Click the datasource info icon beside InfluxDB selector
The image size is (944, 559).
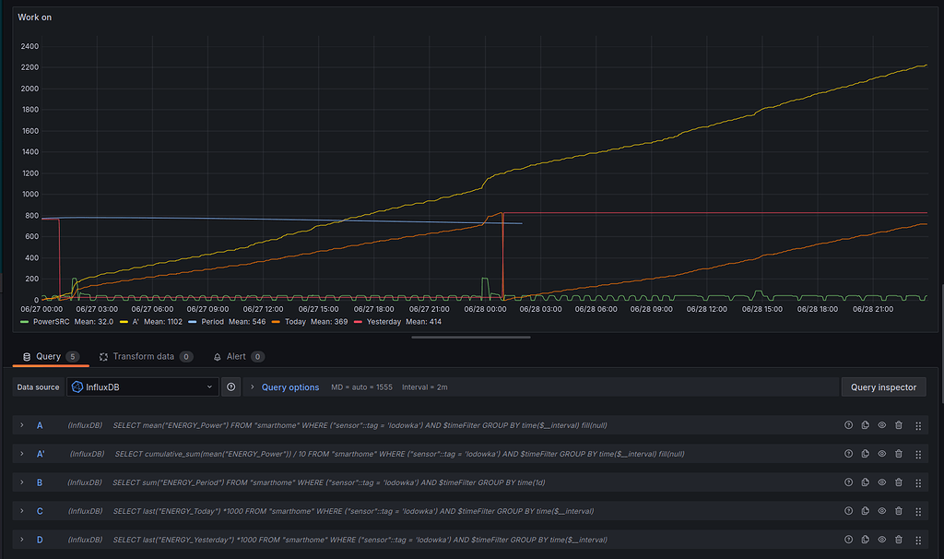(230, 387)
